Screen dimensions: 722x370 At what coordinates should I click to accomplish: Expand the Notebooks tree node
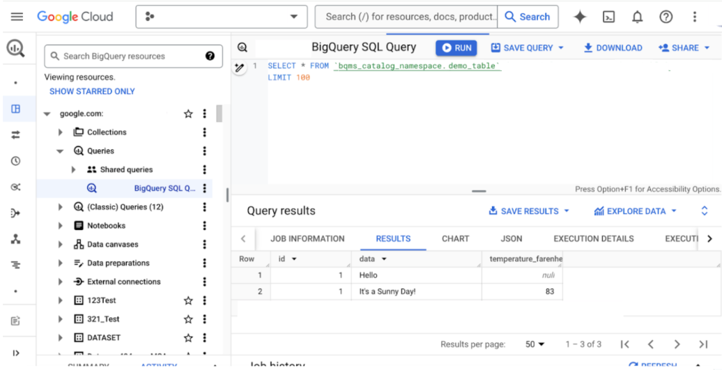coord(61,226)
